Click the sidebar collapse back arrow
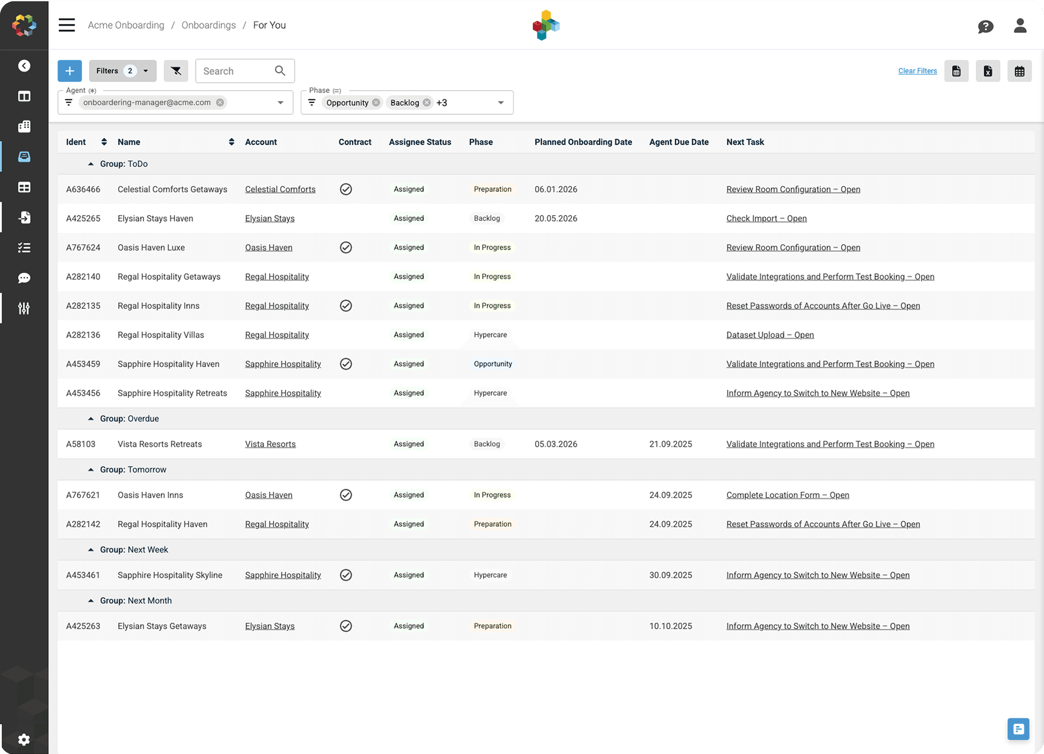Image resolution: width=1044 pixels, height=754 pixels. pos(24,66)
